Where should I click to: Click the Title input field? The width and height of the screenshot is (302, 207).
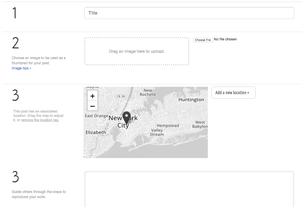click(189, 13)
